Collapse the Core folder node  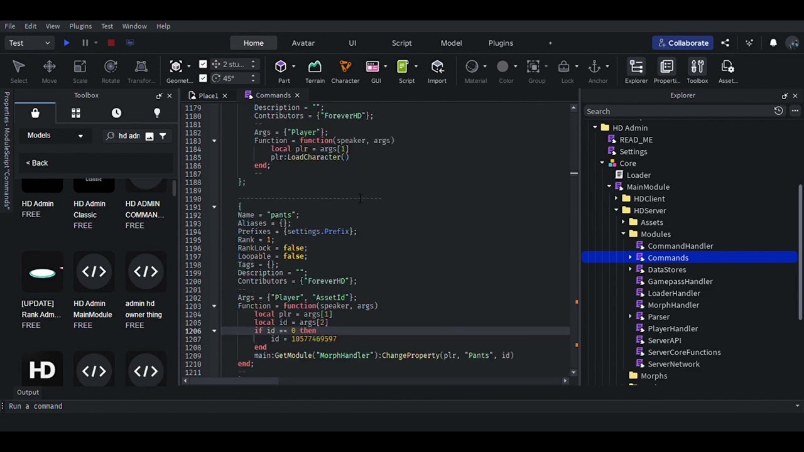(x=602, y=163)
